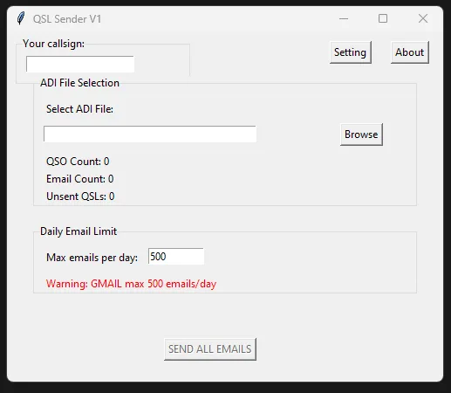
Task: Focus the Your callsign text field
Action: pyautogui.click(x=80, y=64)
